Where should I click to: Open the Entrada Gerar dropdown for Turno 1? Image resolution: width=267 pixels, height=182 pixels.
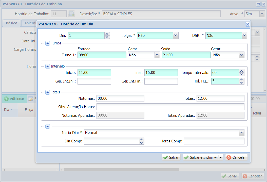click(157, 55)
